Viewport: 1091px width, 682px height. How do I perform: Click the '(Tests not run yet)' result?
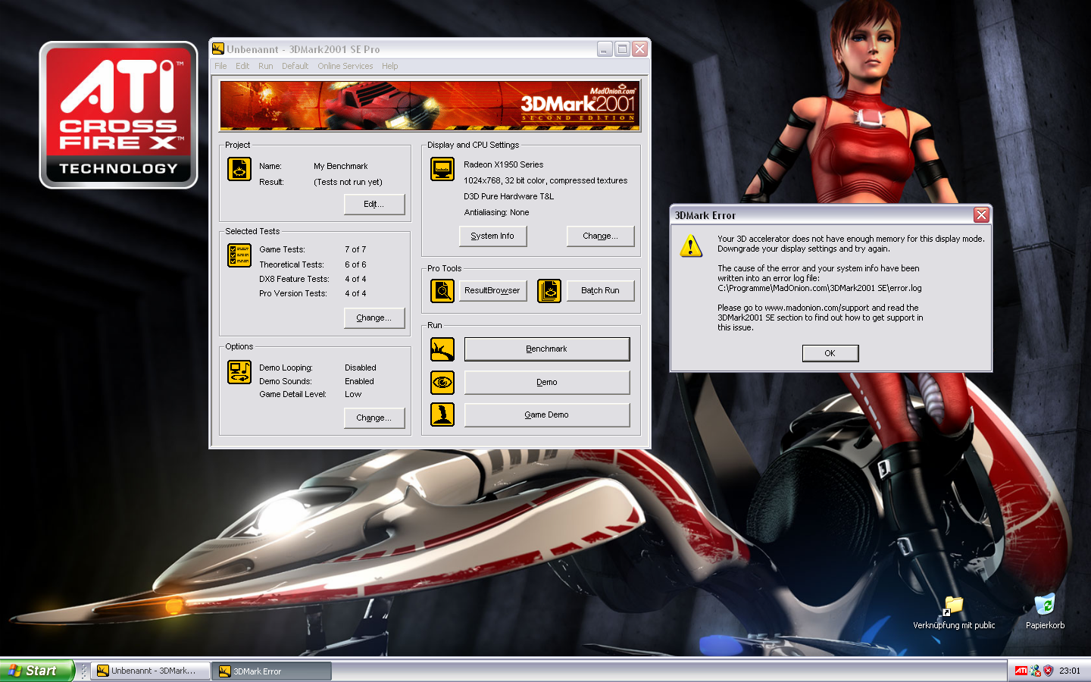(348, 182)
